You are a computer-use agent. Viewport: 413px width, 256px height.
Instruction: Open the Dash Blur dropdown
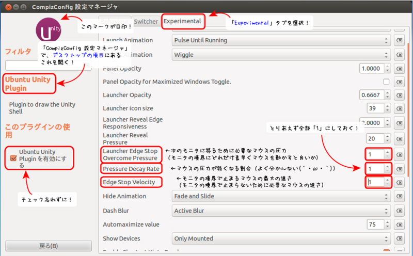point(281,211)
